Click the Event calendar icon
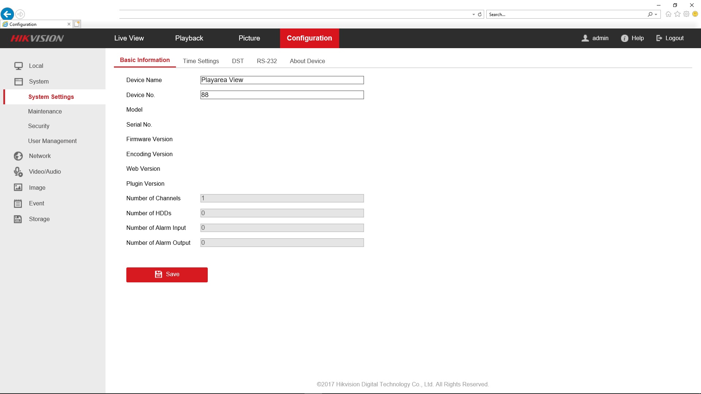 point(18,204)
